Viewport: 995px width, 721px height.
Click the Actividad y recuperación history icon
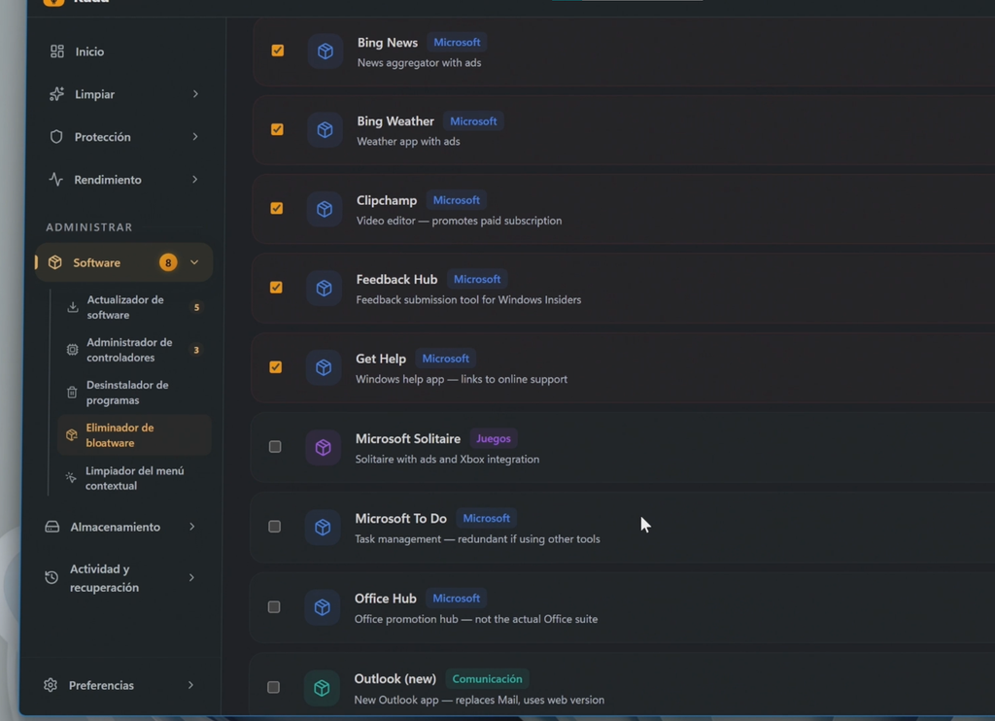coord(51,577)
